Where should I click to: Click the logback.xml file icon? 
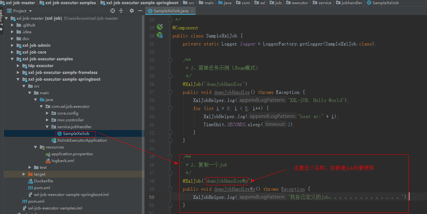point(48,161)
